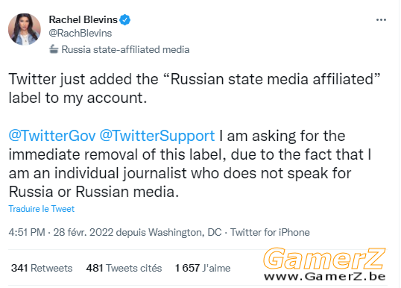Click Traduire le Tweet link

click(42, 209)
